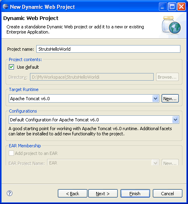
Task: Click the Eclipse icon in title bar
Action: click(x=6, y=6)
